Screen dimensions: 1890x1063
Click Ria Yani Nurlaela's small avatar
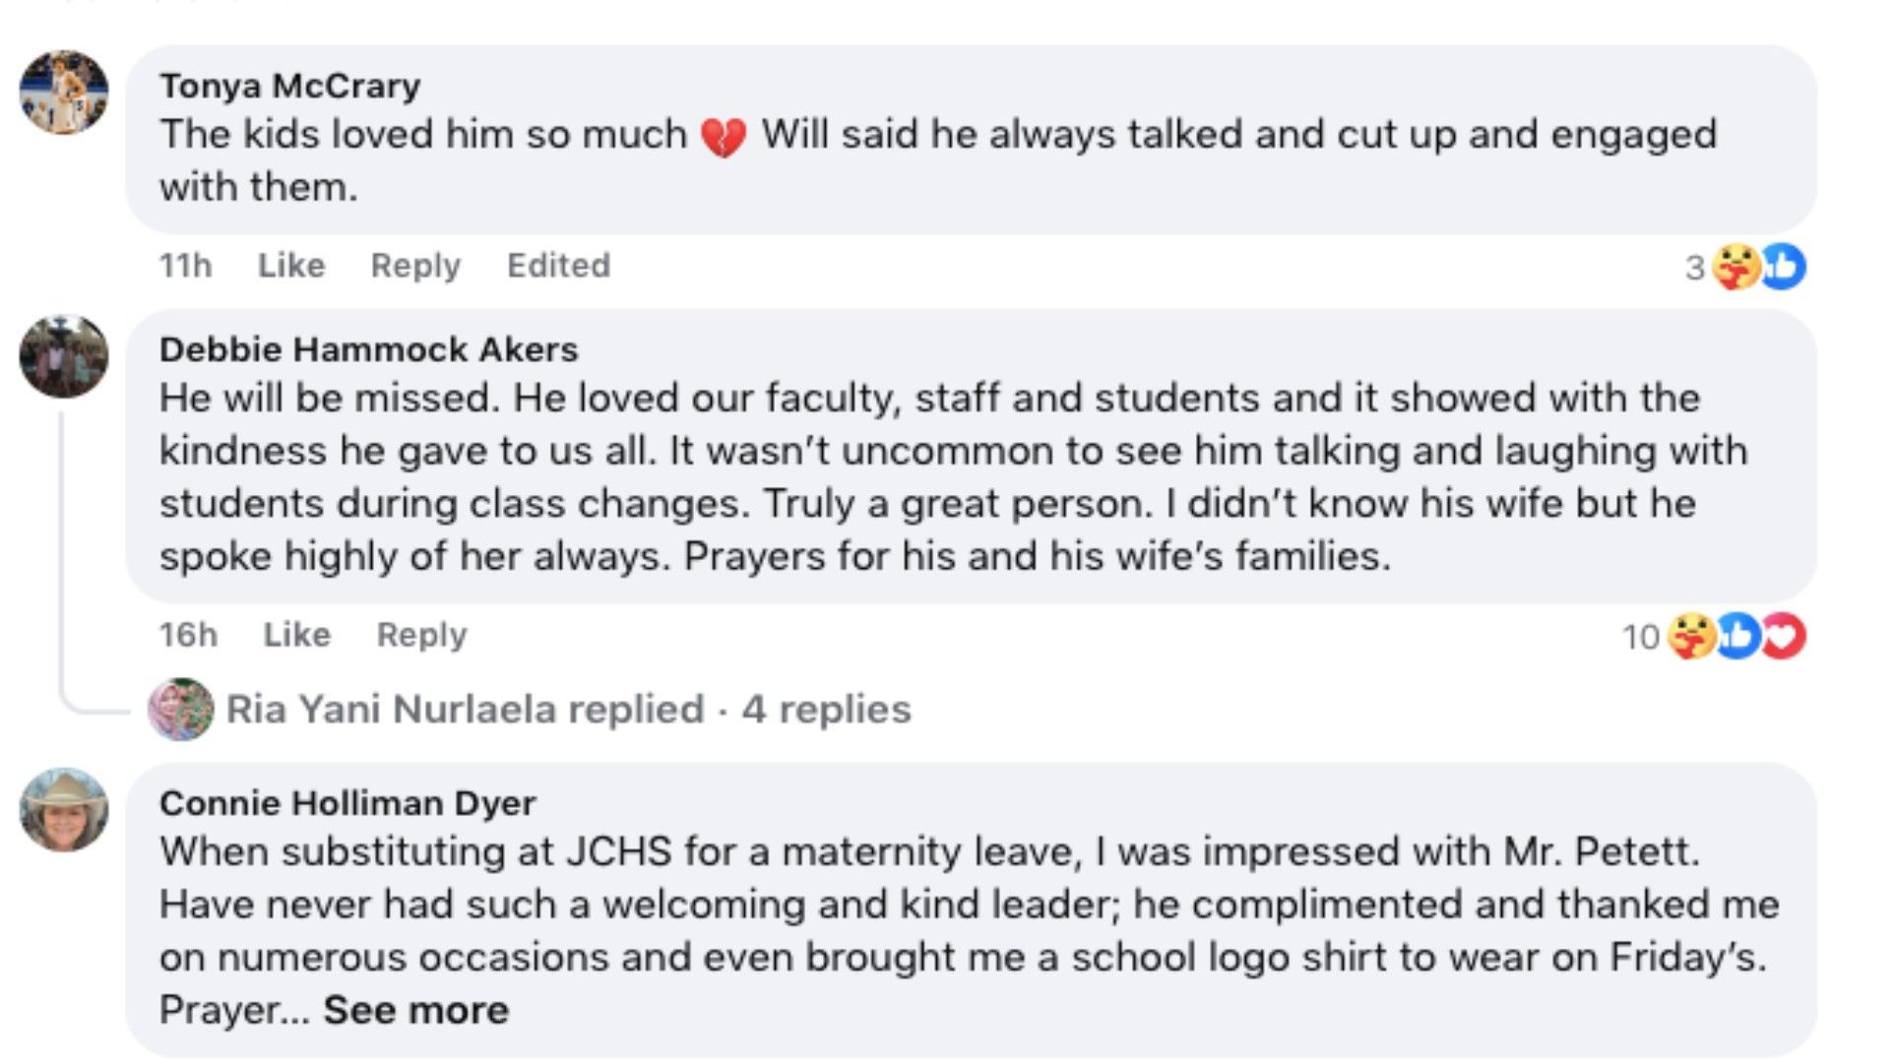[180, 709]
